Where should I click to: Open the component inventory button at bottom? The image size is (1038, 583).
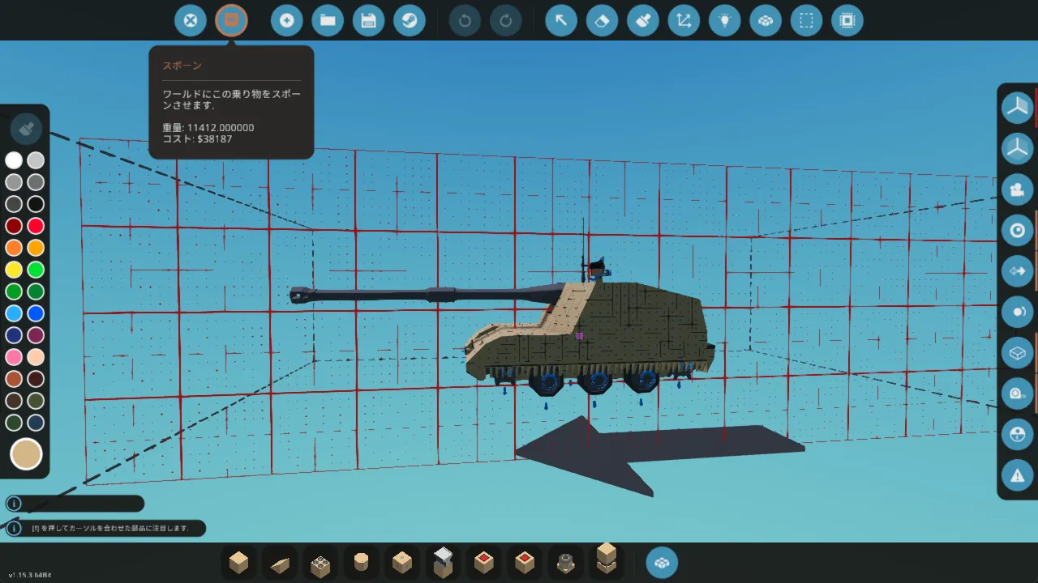(x=662, y=563)
